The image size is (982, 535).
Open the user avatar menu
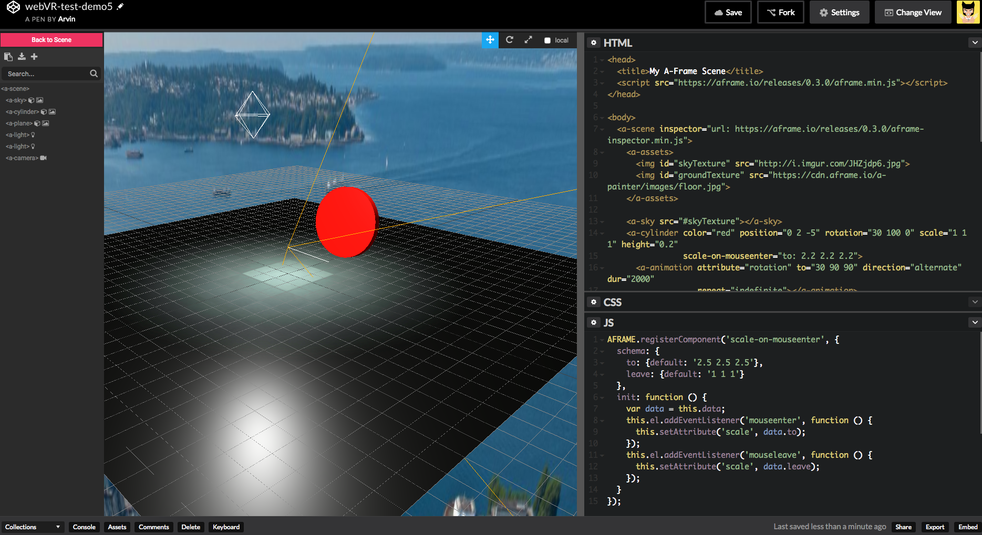point(968,12)
